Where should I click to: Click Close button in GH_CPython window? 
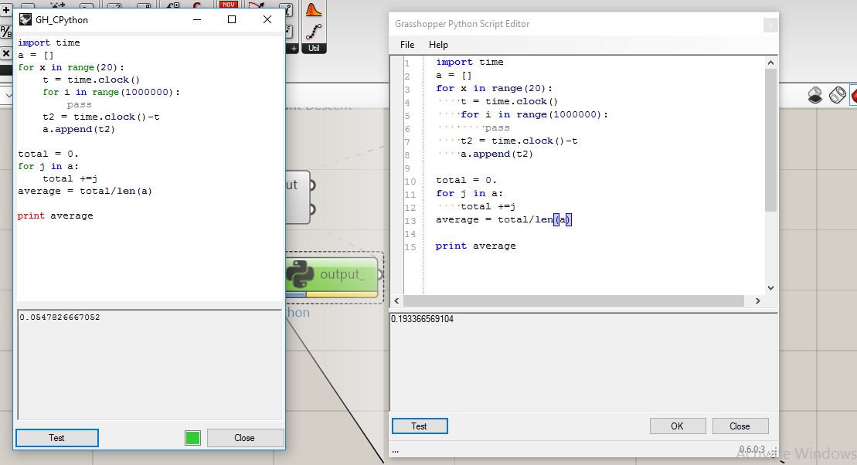click(244, 437)
